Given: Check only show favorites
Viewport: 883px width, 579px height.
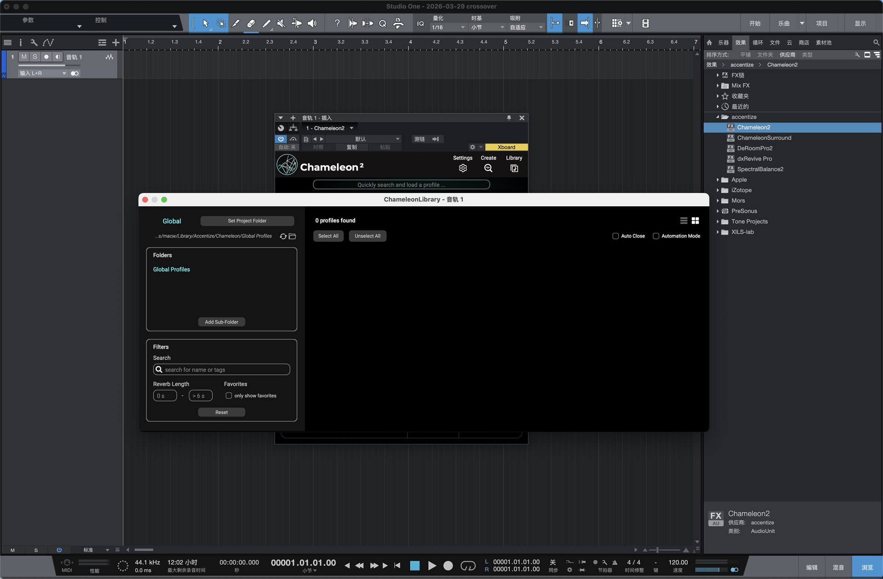Looking at the screenshot, I should 229,396.
